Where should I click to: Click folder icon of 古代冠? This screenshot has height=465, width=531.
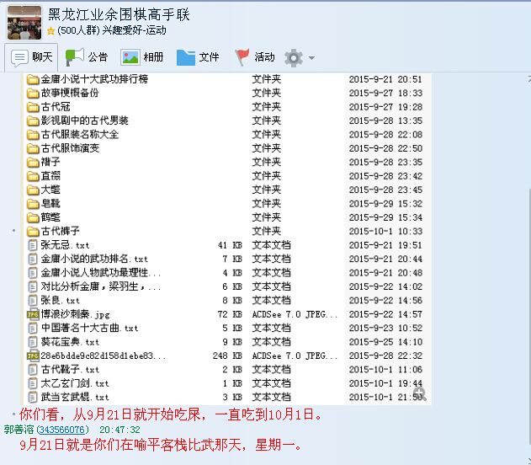coord(33,107)
